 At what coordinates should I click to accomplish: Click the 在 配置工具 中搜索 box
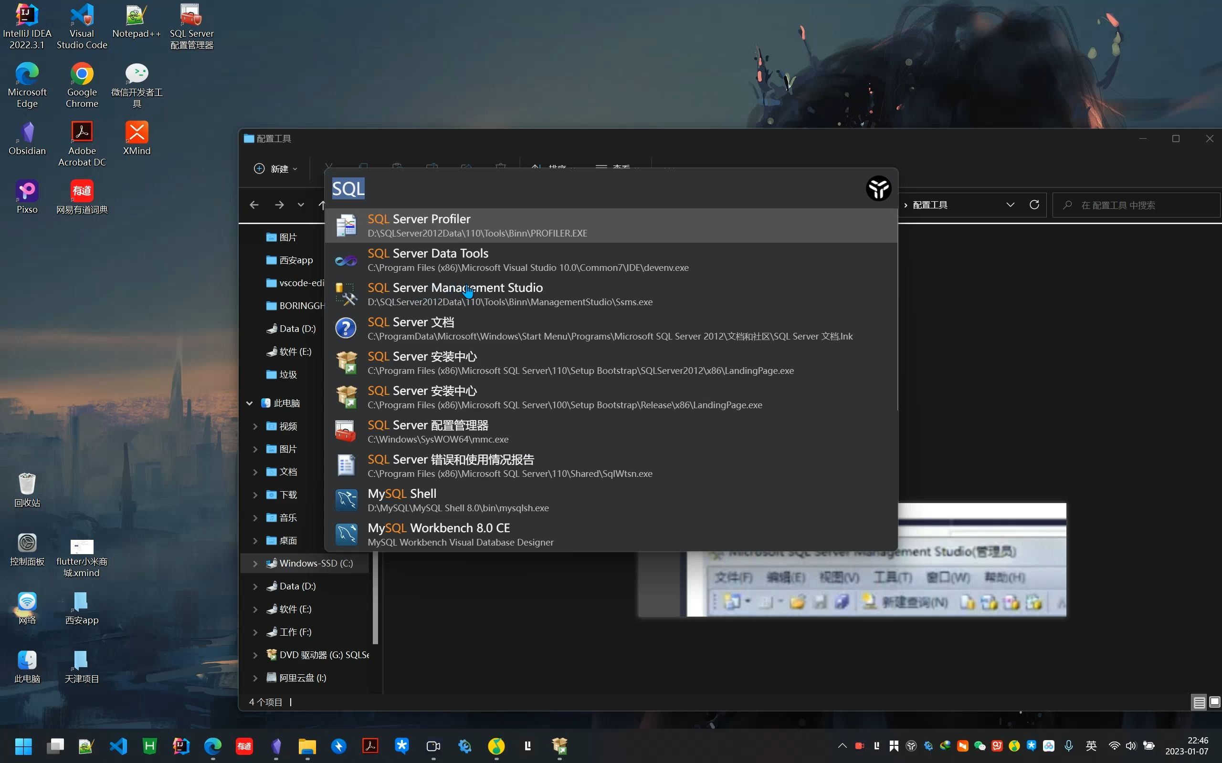point(1136,206)
